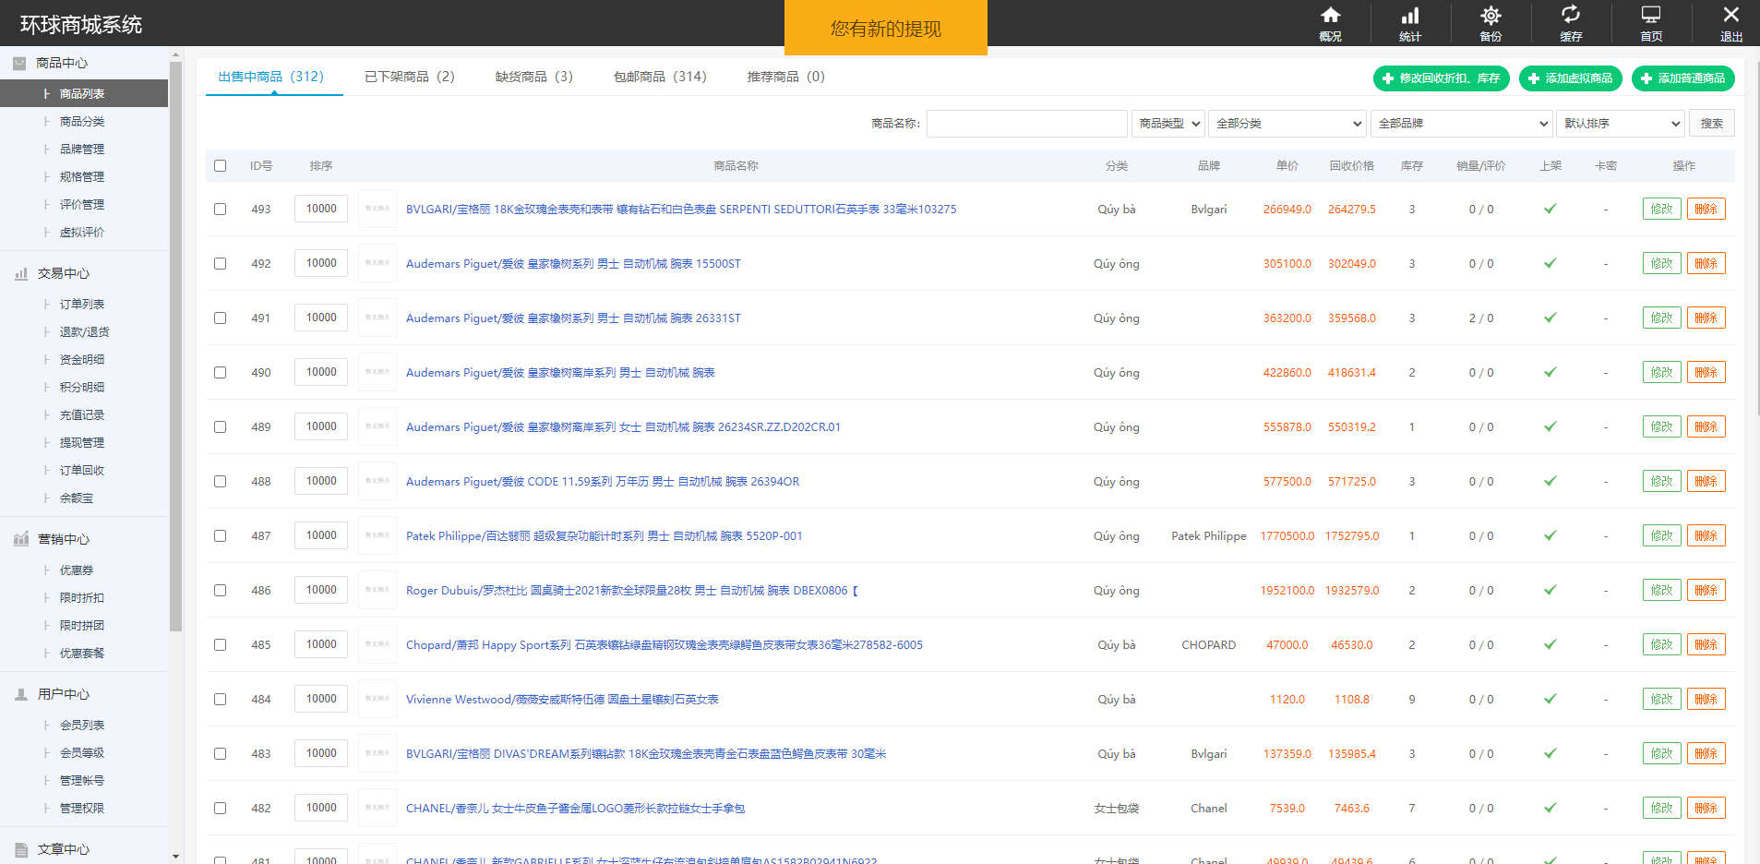Click the 商品名称 search input field
The height and width of the screenshot is (864, 1760).
point(1026,123)
